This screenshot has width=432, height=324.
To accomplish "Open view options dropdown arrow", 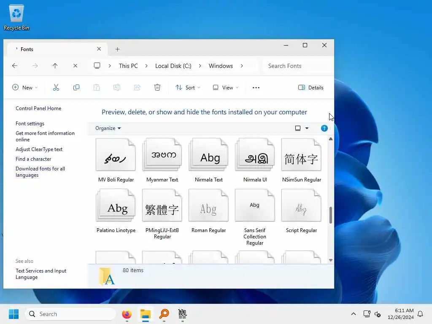I will click(x=307, y=128).
